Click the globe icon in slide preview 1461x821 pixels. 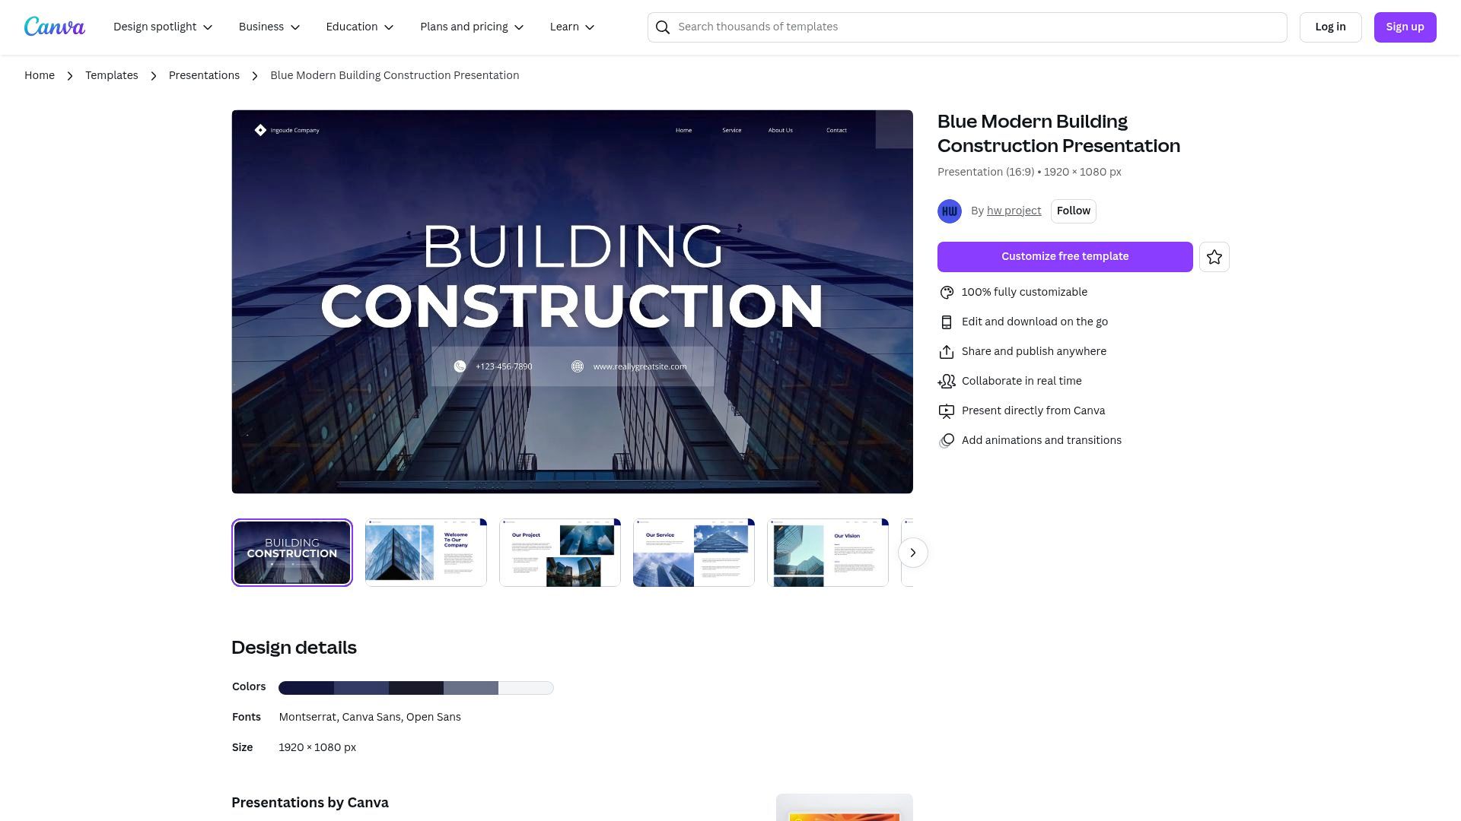point(578,366)
